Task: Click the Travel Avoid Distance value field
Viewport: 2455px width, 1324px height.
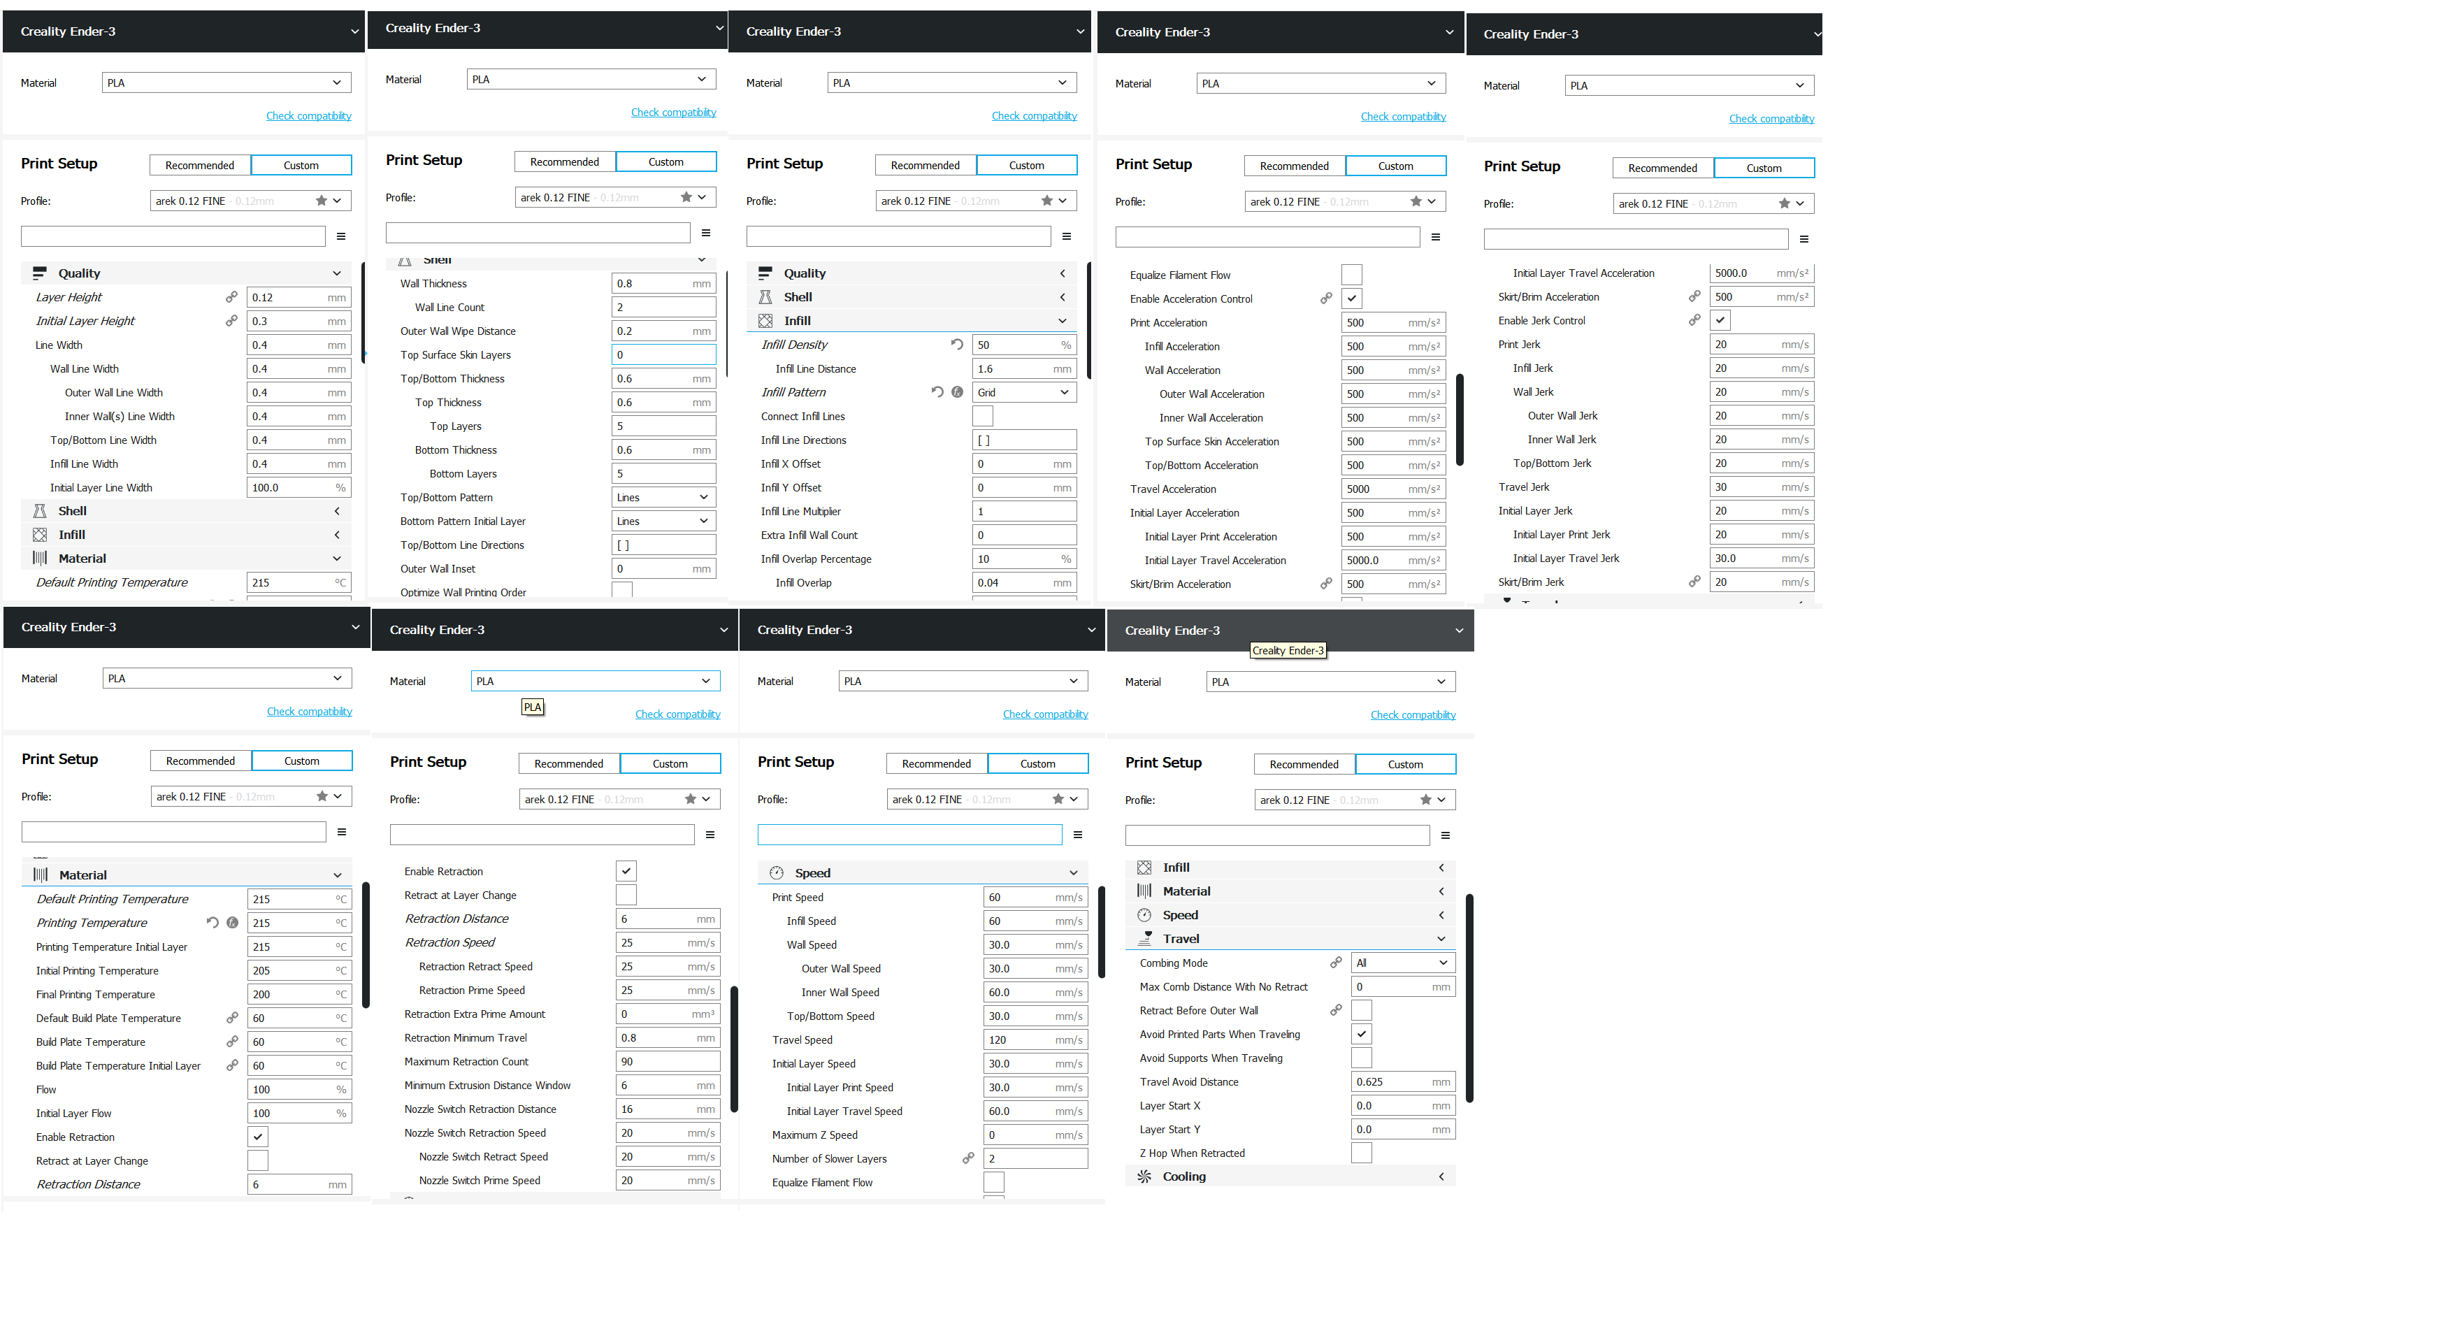Action: click(x=1403, y=1082)
